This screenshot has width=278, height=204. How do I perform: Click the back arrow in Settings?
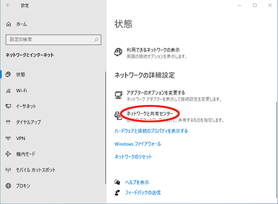pyautogui.click(x=8, y=6)
